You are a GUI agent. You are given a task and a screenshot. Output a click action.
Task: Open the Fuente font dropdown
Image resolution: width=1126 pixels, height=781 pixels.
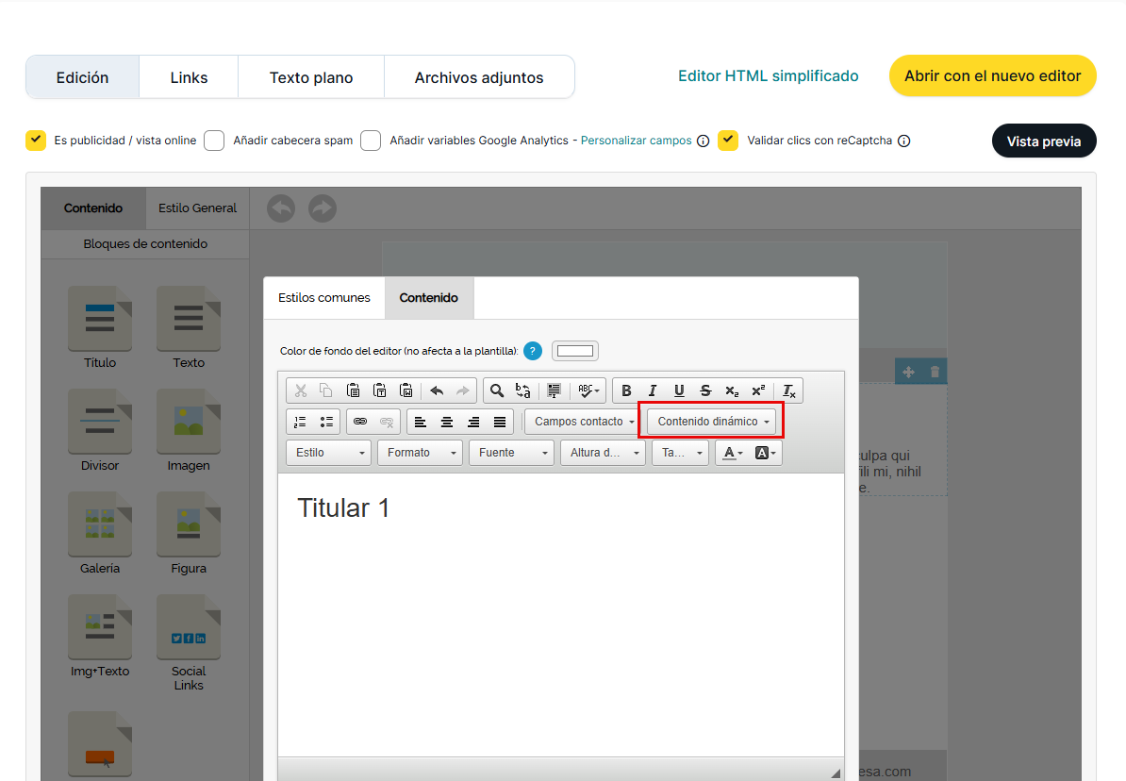(x=510, y=453)
